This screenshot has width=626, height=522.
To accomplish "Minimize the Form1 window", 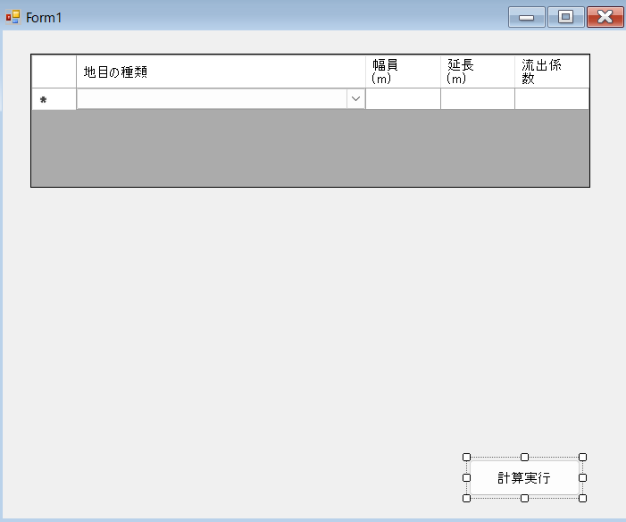I will coord(526,17).
